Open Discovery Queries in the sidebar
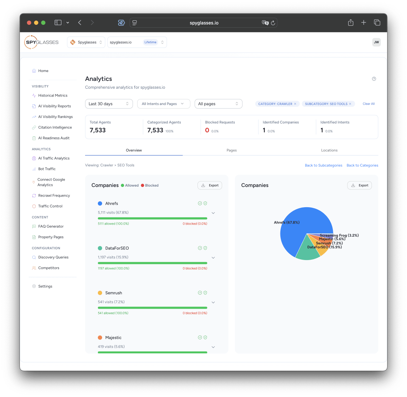 coord(53,257)
